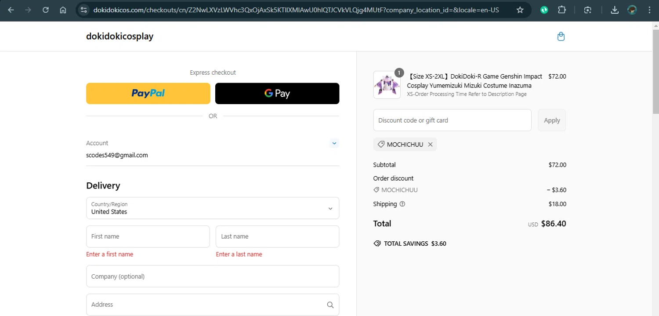Bookmark this page with the star icon
This screenshot has width=659, height=316.
[x=520, y=10]
